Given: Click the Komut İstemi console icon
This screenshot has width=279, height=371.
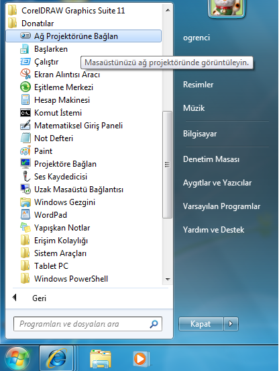Looking at the screenshot, I should tap(25, 113).
